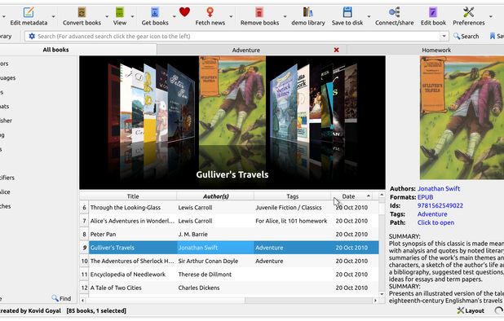504x321 pixels.
Task: Click the 9781562549022 ISBN link
Action: 440,205
